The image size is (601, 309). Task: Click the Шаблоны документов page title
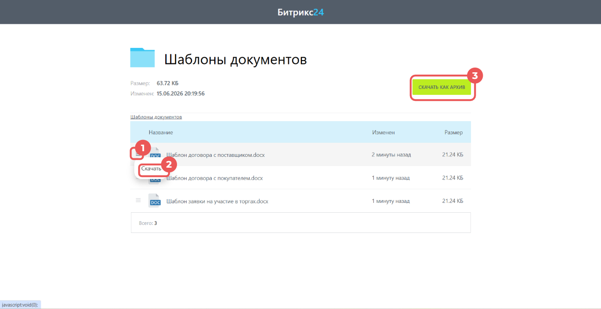tap(235, 60)
